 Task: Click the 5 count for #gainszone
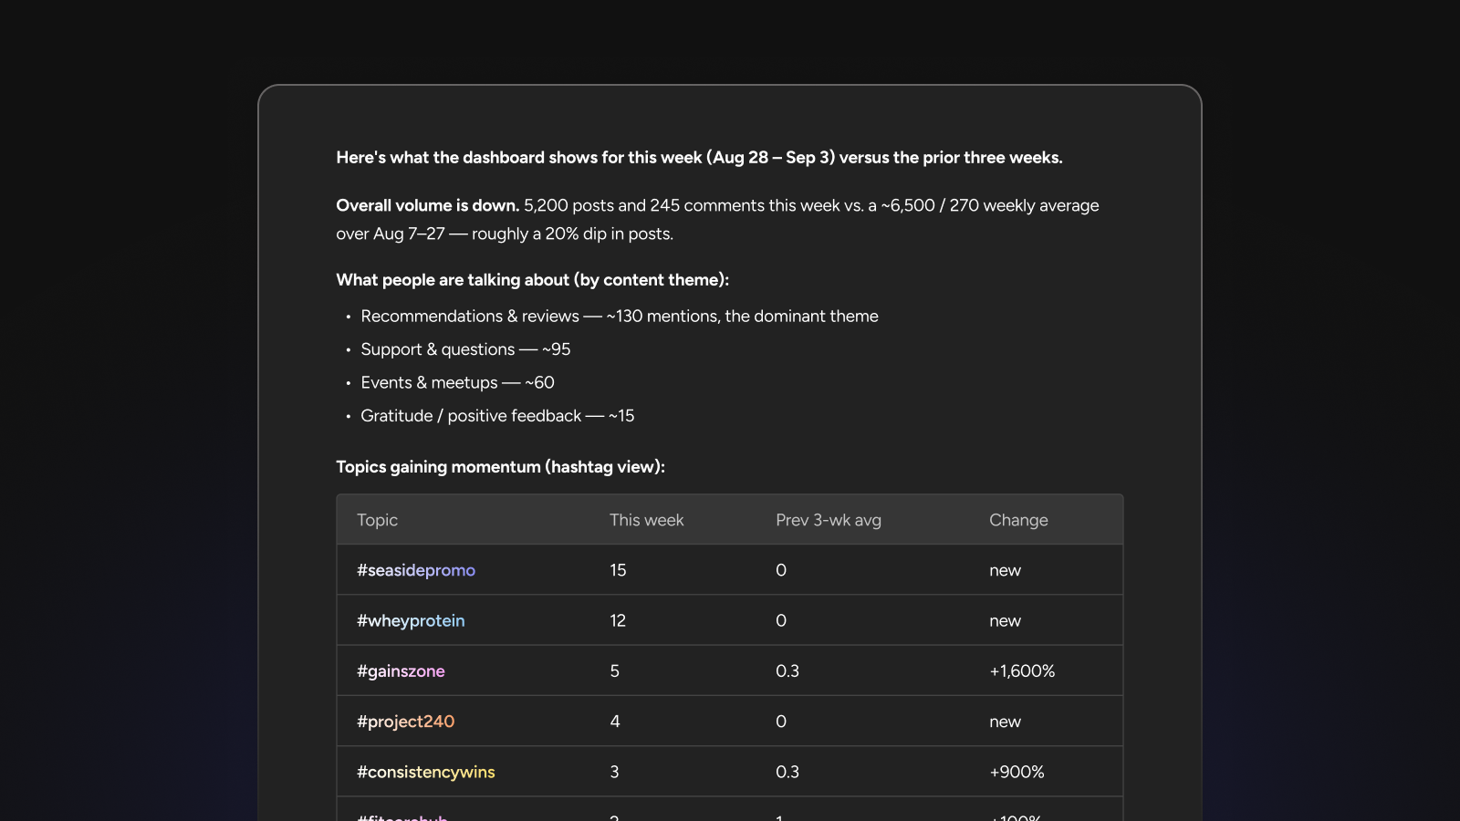coord(615,671)
